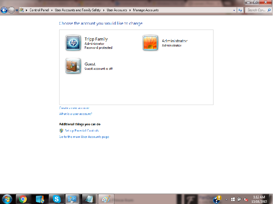Go to Control Panel breadcrumb
This screenshot has height=204, width=273.
point(39,10)
